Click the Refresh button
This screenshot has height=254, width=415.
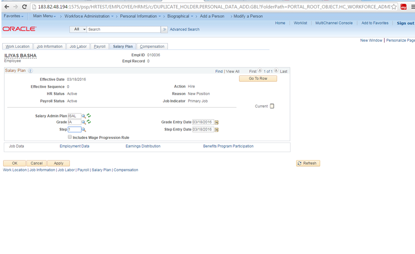(x=308, y=163)
